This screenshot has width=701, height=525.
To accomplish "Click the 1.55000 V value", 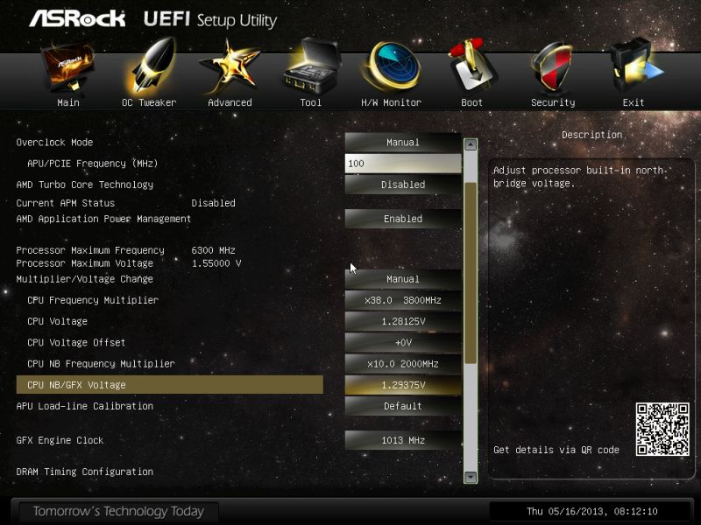I will [216, 263].
